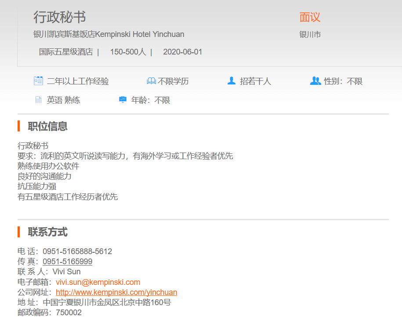Click the company size 150-500人
The height and width of the screenshot is (324, 402).
pos(128,52)
